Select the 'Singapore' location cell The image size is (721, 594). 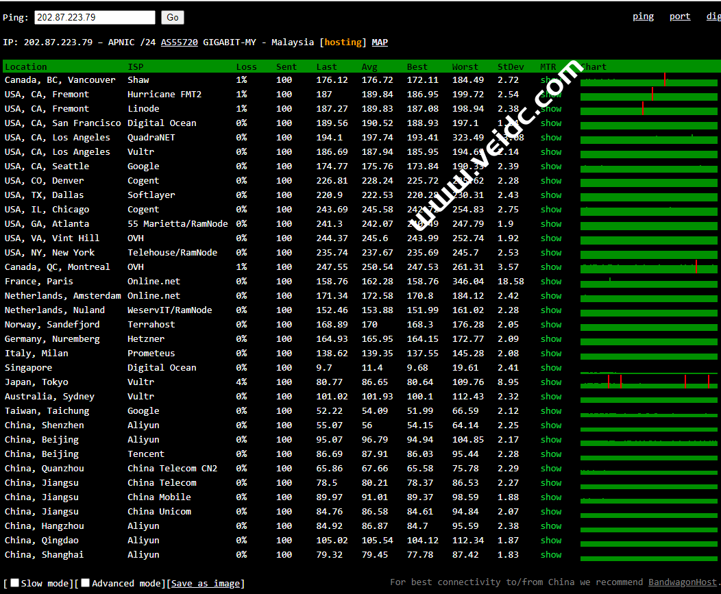(29, 368)
